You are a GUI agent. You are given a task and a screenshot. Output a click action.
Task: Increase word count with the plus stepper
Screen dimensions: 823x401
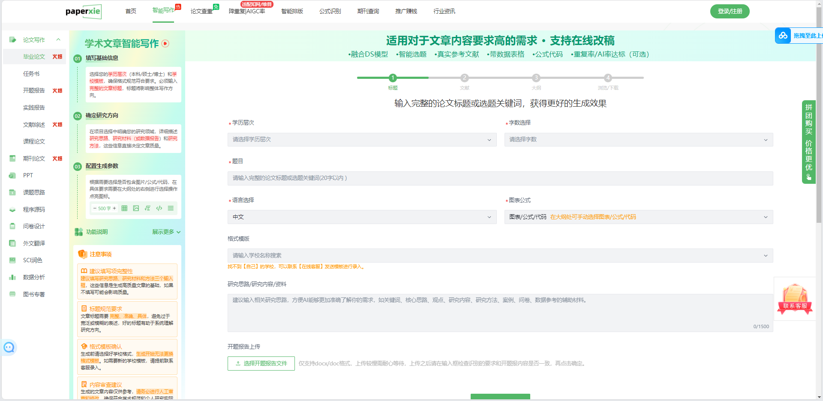[x=114, y=208]
